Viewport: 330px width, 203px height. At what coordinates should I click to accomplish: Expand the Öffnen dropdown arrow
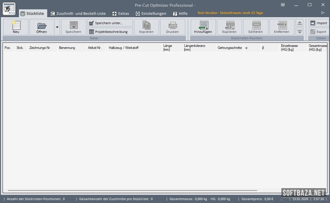[x=57, y=27]
